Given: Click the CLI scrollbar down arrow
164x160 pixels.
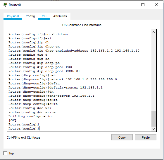Looking at the screenshot, I should [153, 129].
